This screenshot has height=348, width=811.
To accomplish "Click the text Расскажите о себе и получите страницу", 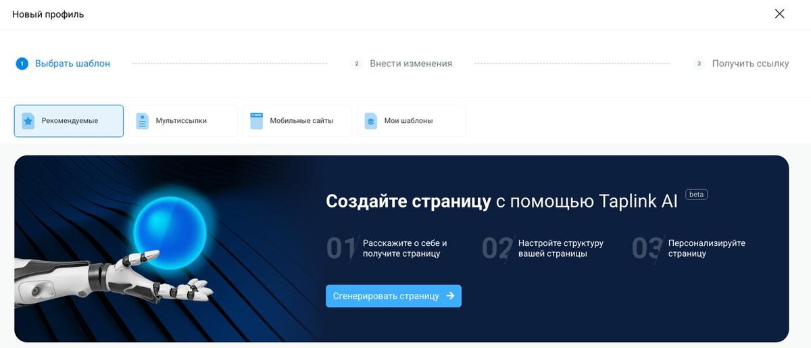I will (x=405, y=249).
